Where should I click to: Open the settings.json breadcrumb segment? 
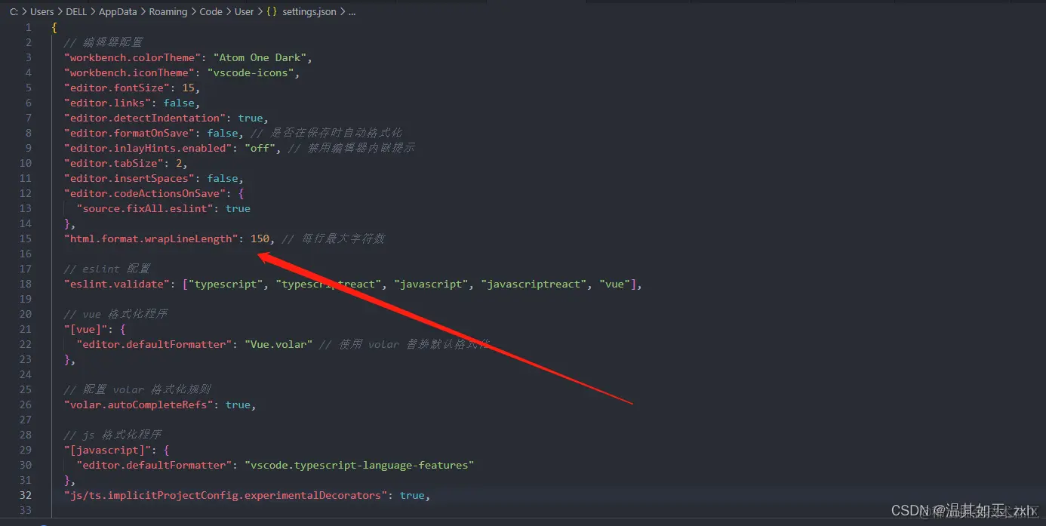point(309,12)
